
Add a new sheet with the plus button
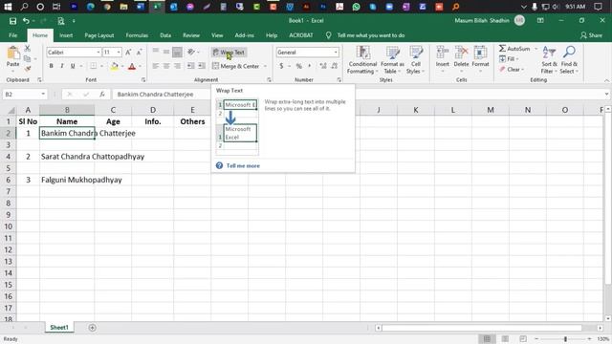(92, 328)
